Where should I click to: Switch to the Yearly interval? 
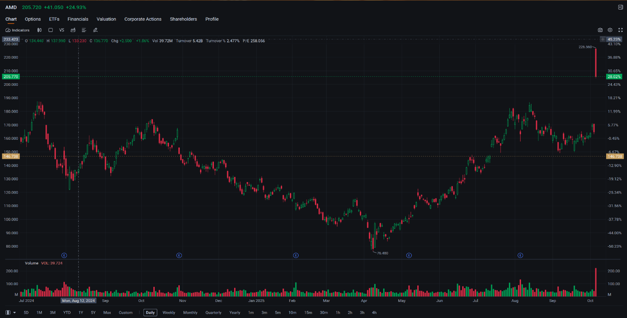[235, 312]
